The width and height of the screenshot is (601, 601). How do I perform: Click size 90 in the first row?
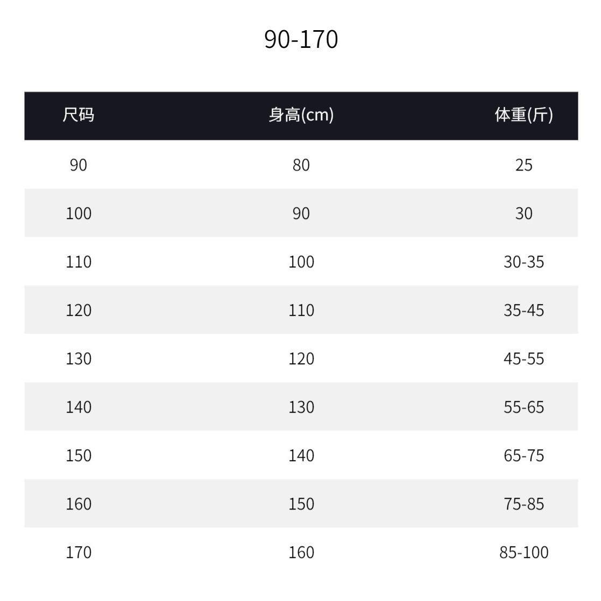coord(78,165)
